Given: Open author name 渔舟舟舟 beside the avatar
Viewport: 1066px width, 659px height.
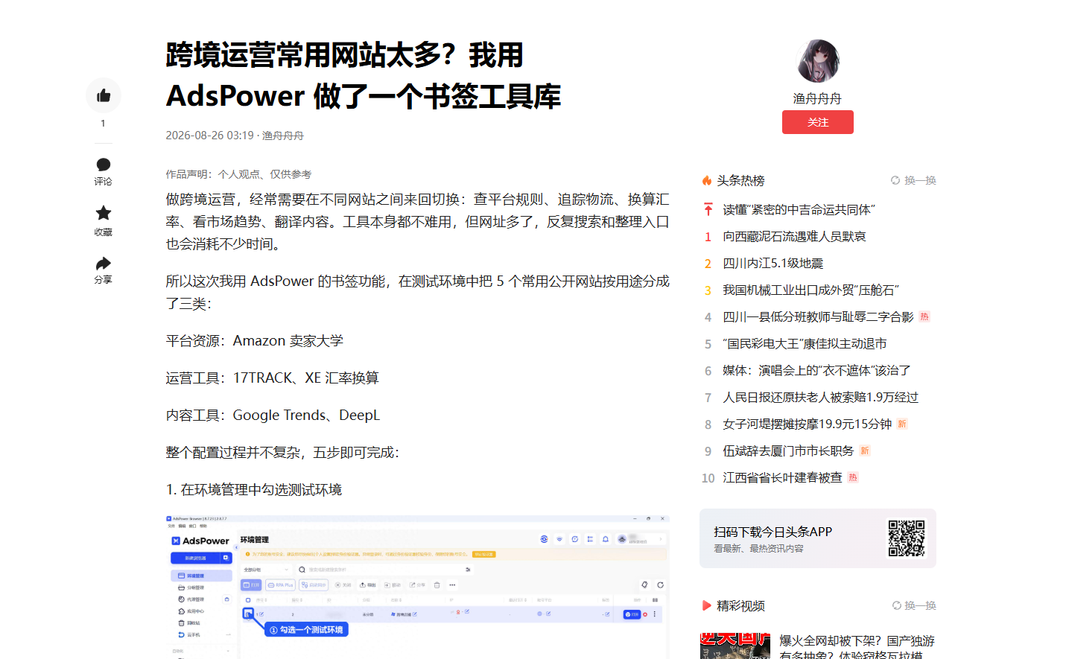Looking at the screenshot, I should (x=818, y=98).
